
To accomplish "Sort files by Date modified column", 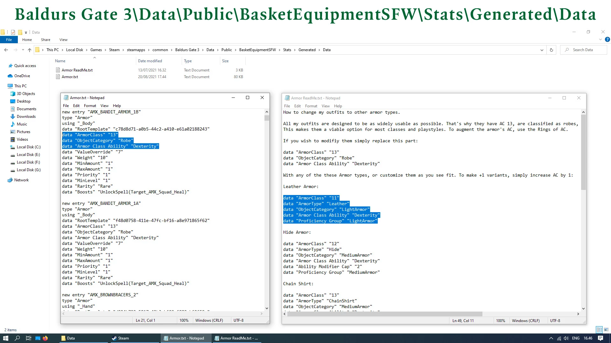I will point(150,61).
